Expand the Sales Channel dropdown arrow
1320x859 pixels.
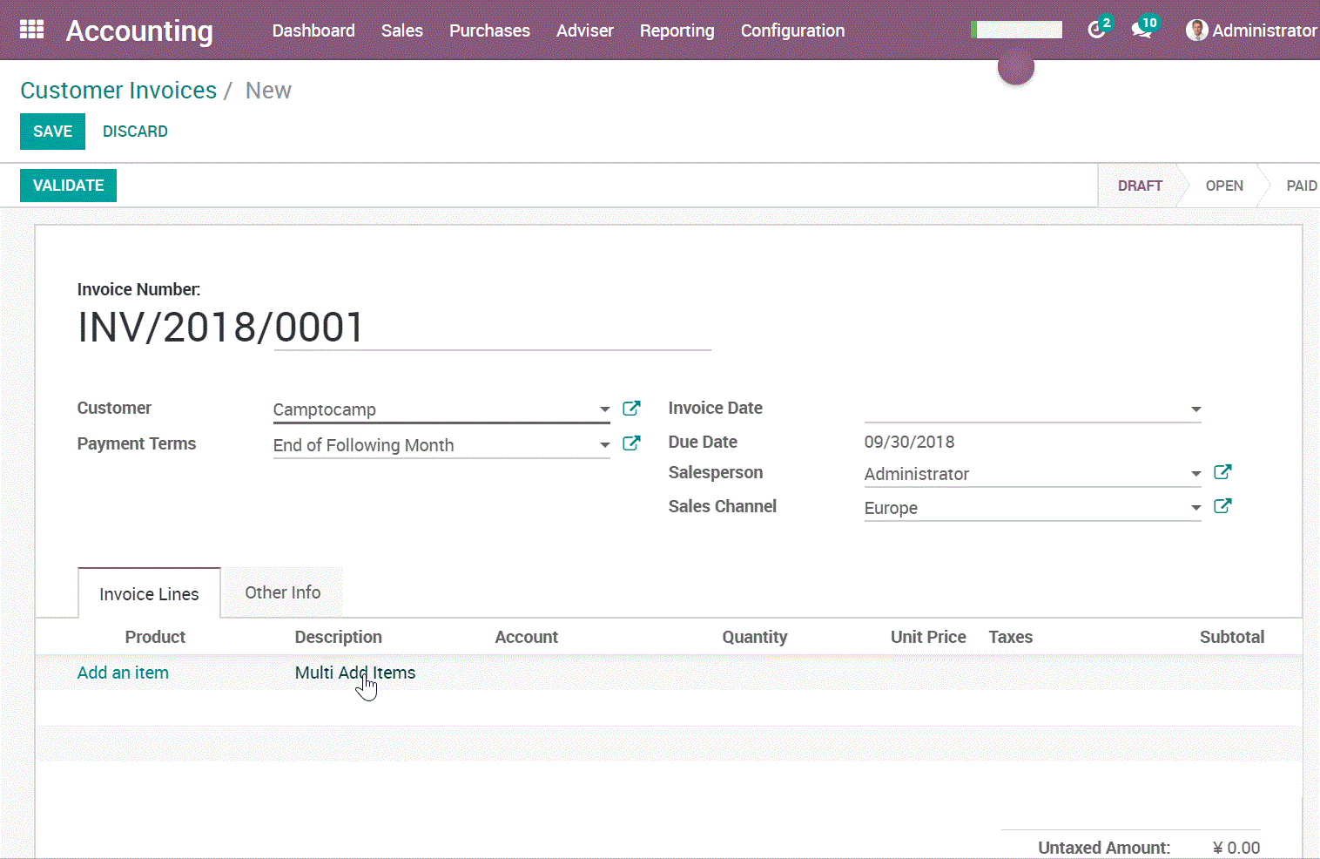pos(1195,508)
